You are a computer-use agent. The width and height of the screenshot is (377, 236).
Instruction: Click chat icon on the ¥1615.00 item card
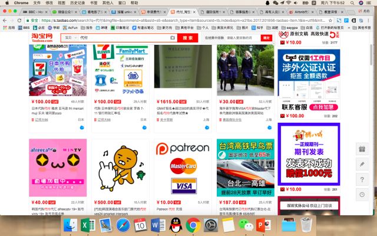[x=207, y=127]
